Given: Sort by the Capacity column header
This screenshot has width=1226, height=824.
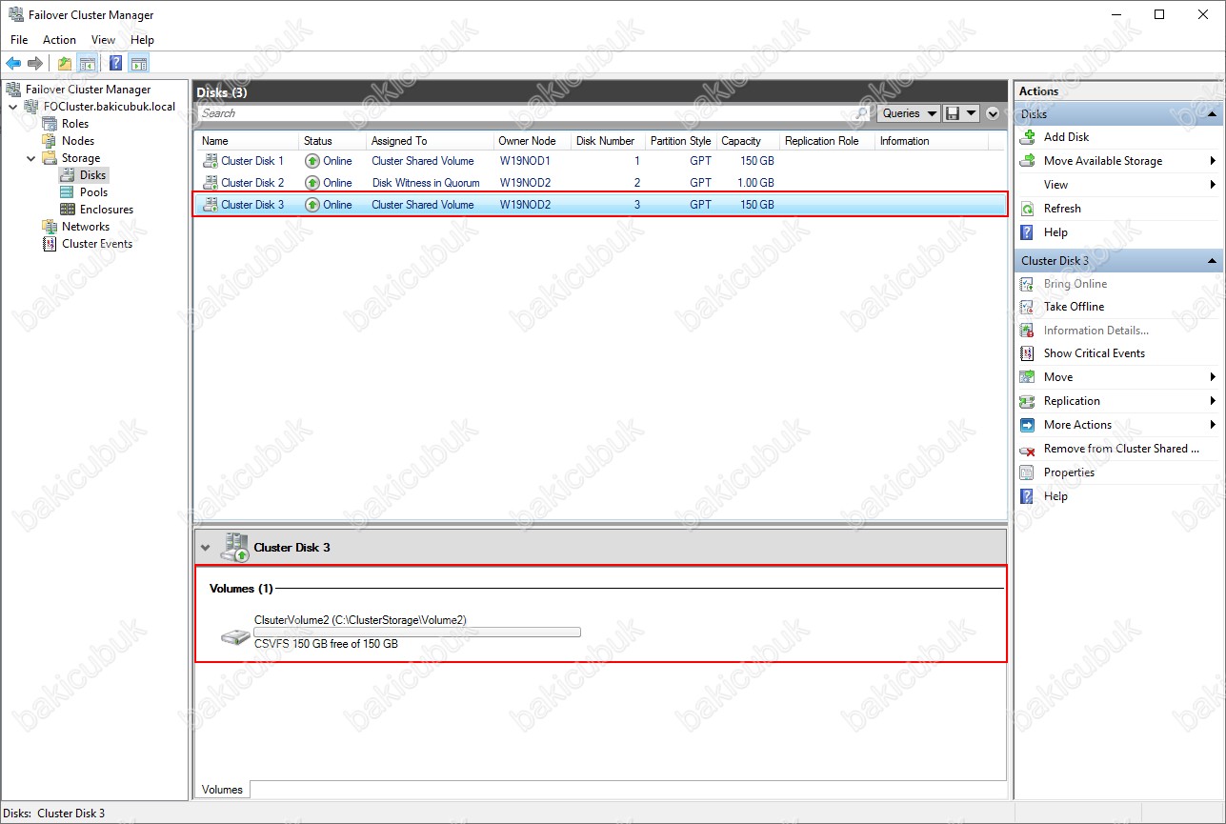Looking at the screenshot, I should [x=747, y=141].
